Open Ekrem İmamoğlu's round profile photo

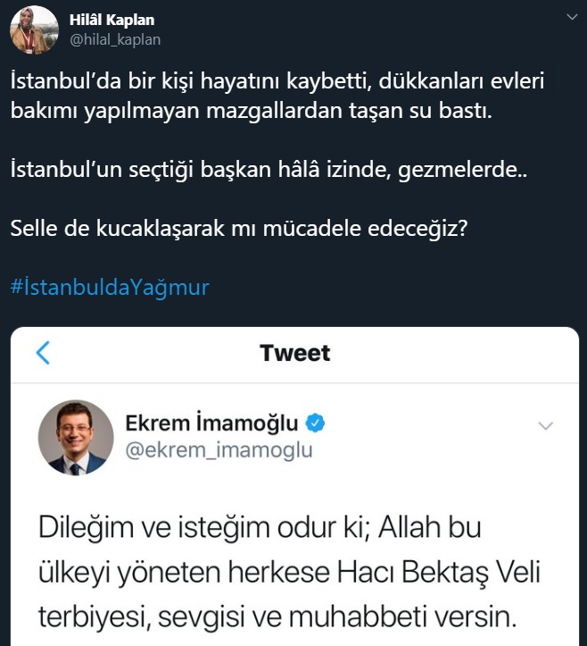[x=76, y=436]
